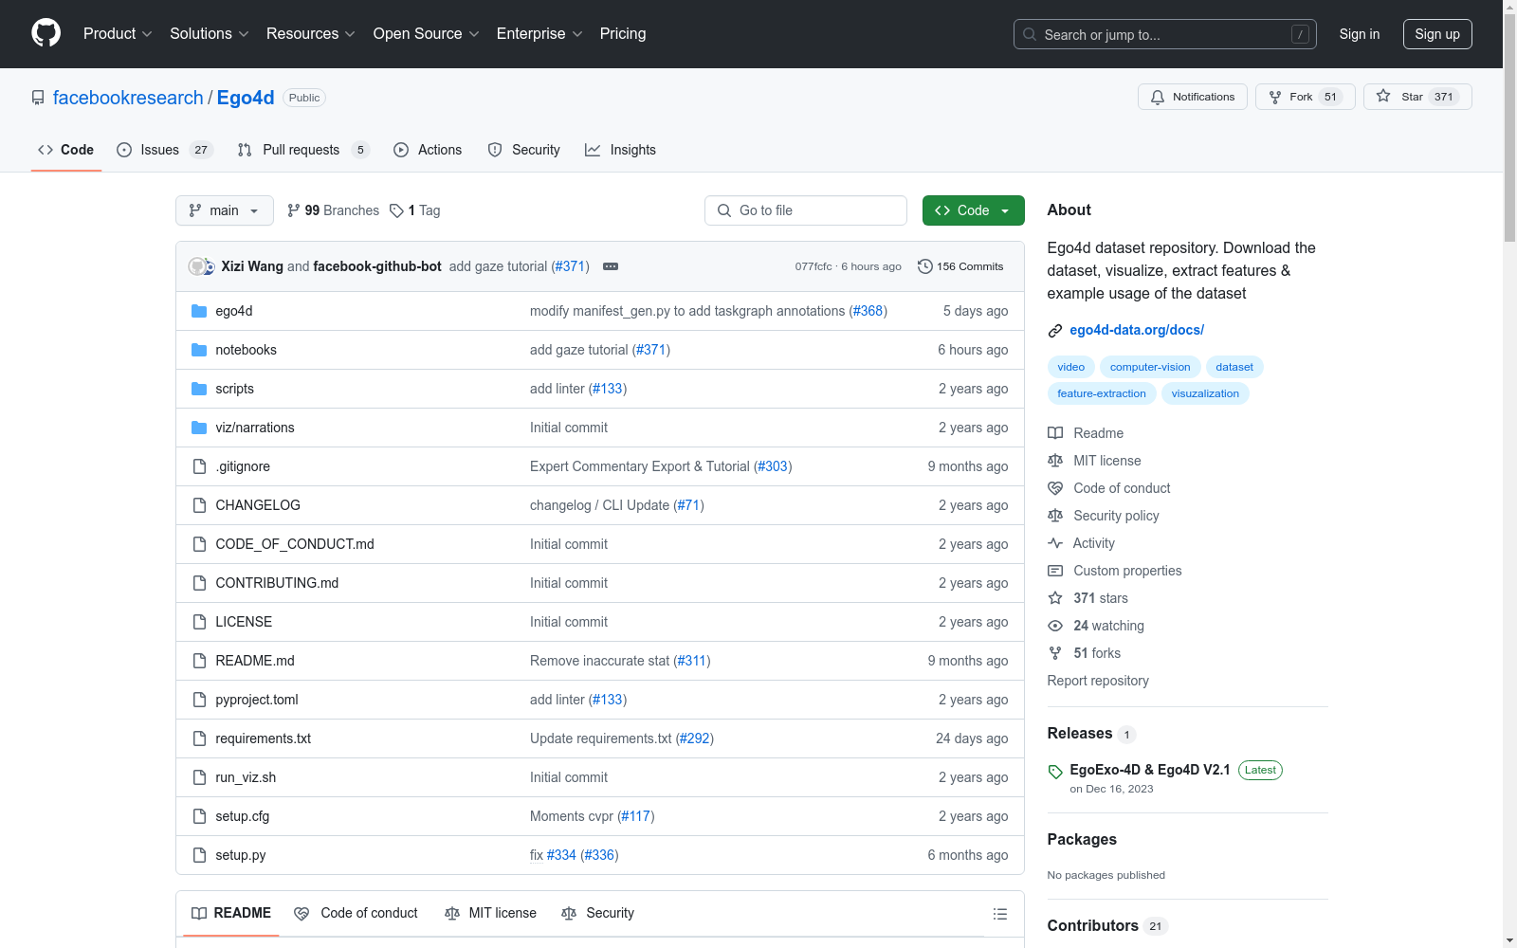1517x948 pixels.
Task: Click the repository book icon beside facebookresearch
Action: point(38,98)
